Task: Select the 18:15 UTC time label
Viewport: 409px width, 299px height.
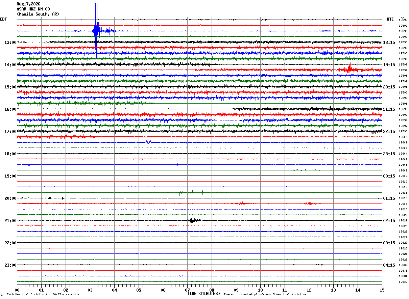Action: (x=389, y=43)
